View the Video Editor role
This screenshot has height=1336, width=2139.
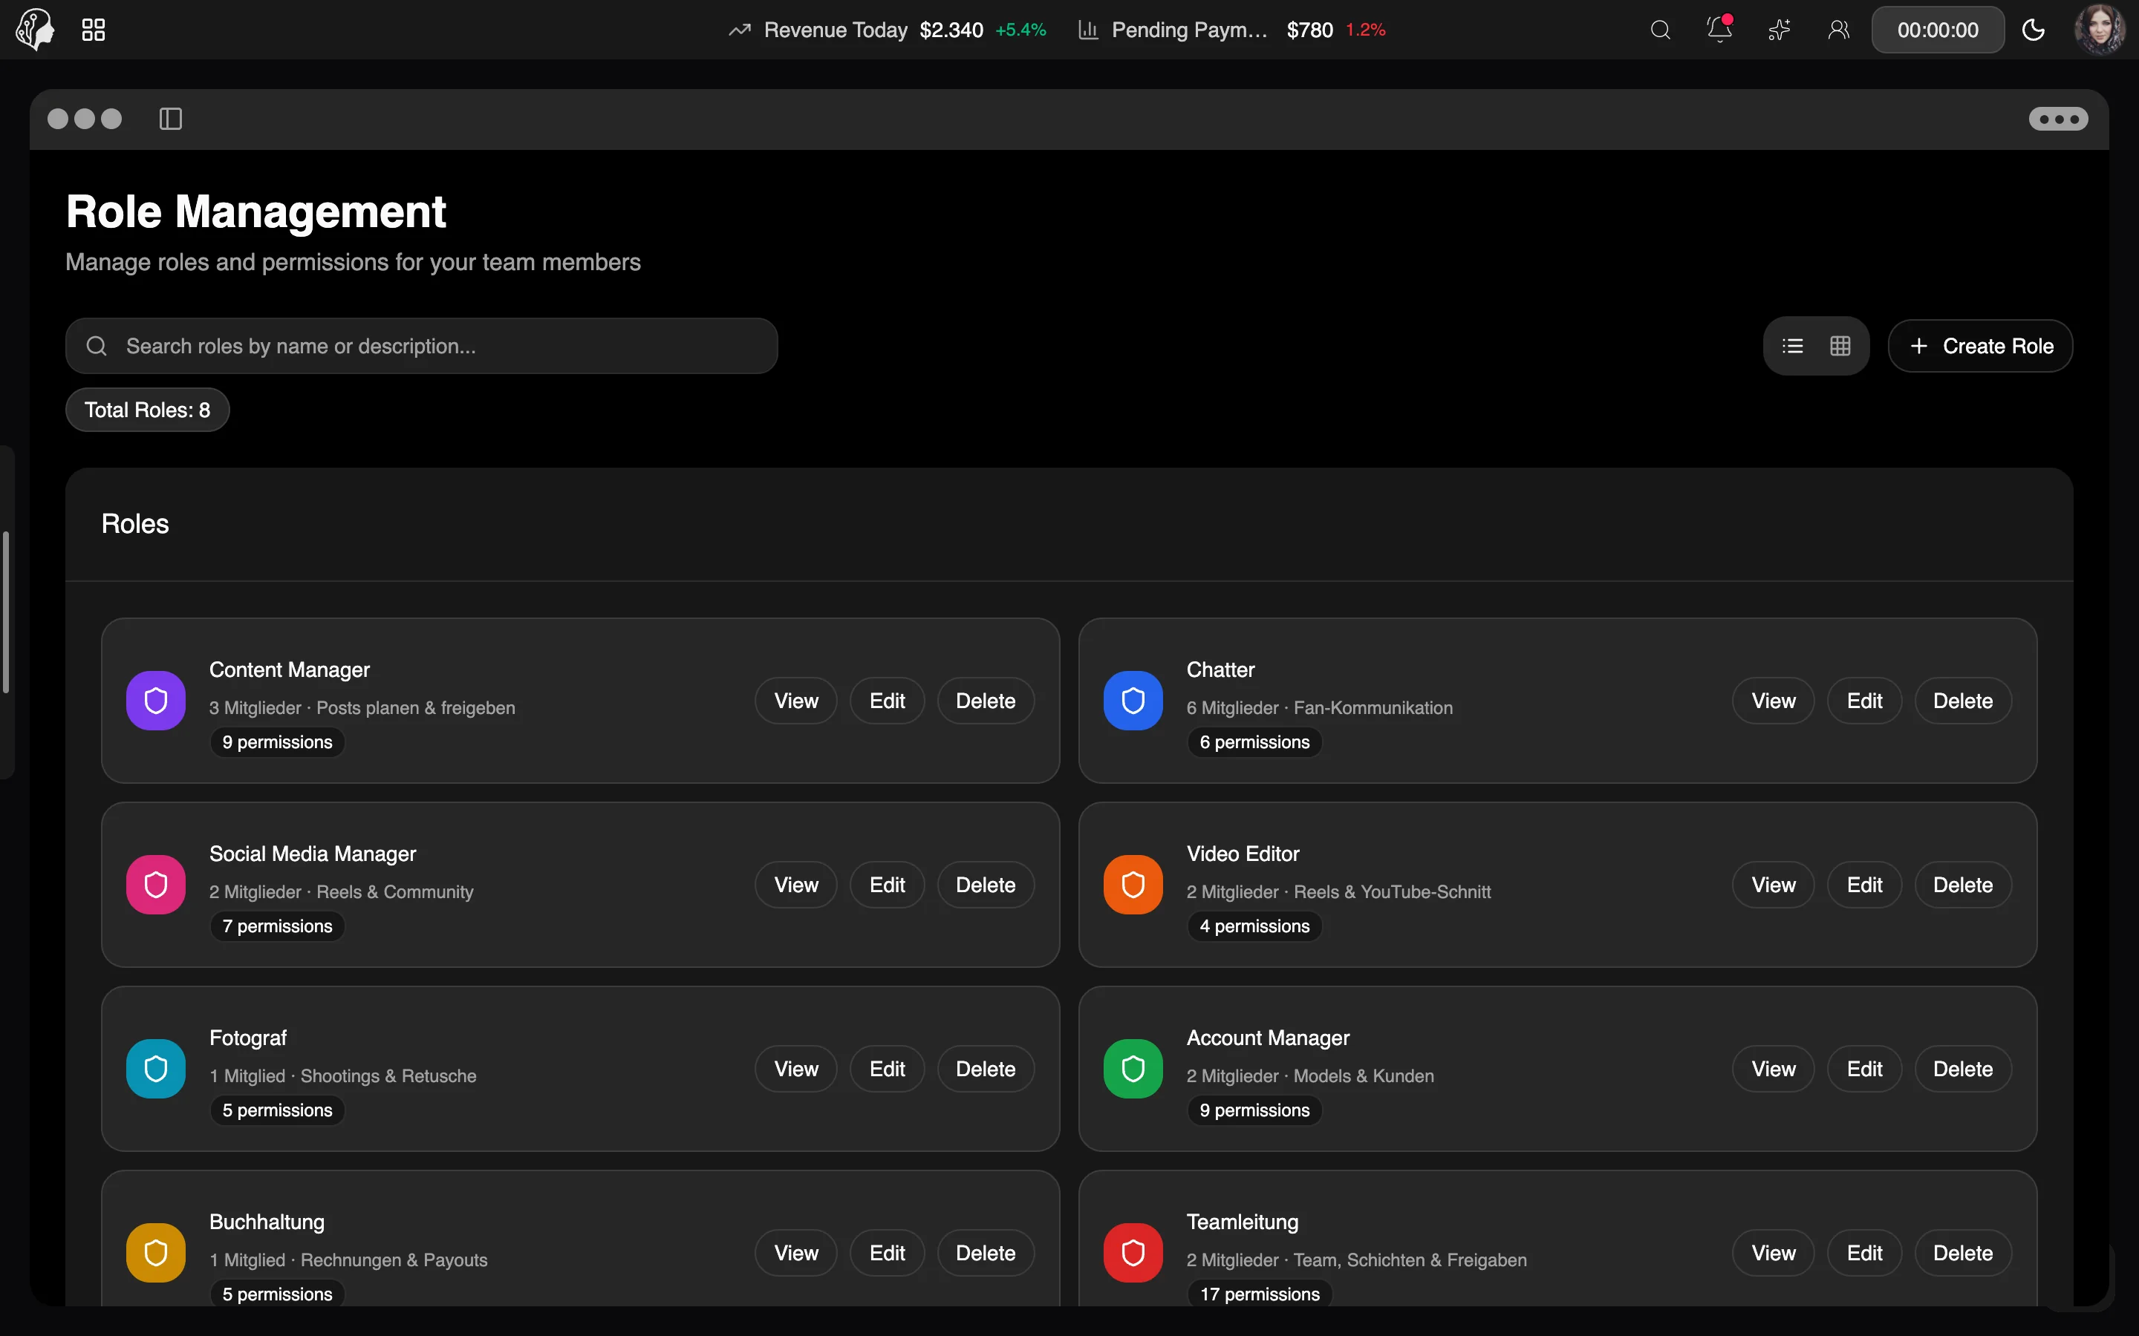click(x=1773, y=885)
